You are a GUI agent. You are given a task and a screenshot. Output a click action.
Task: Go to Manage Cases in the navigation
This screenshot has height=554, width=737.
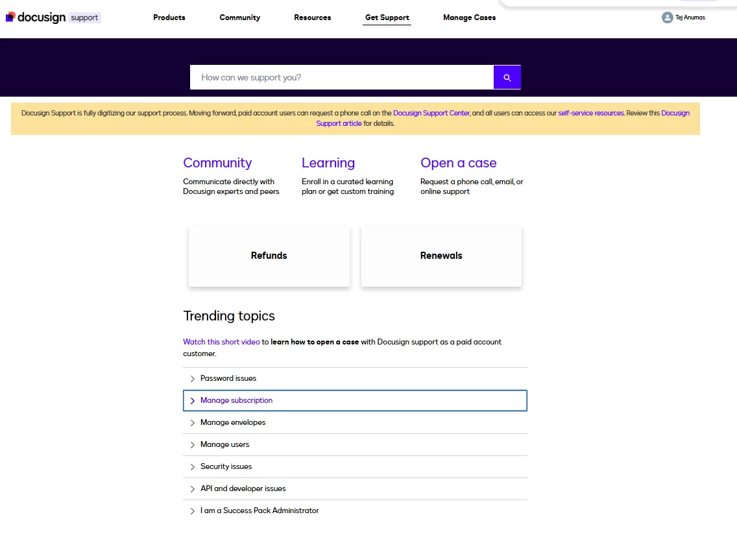469,18
